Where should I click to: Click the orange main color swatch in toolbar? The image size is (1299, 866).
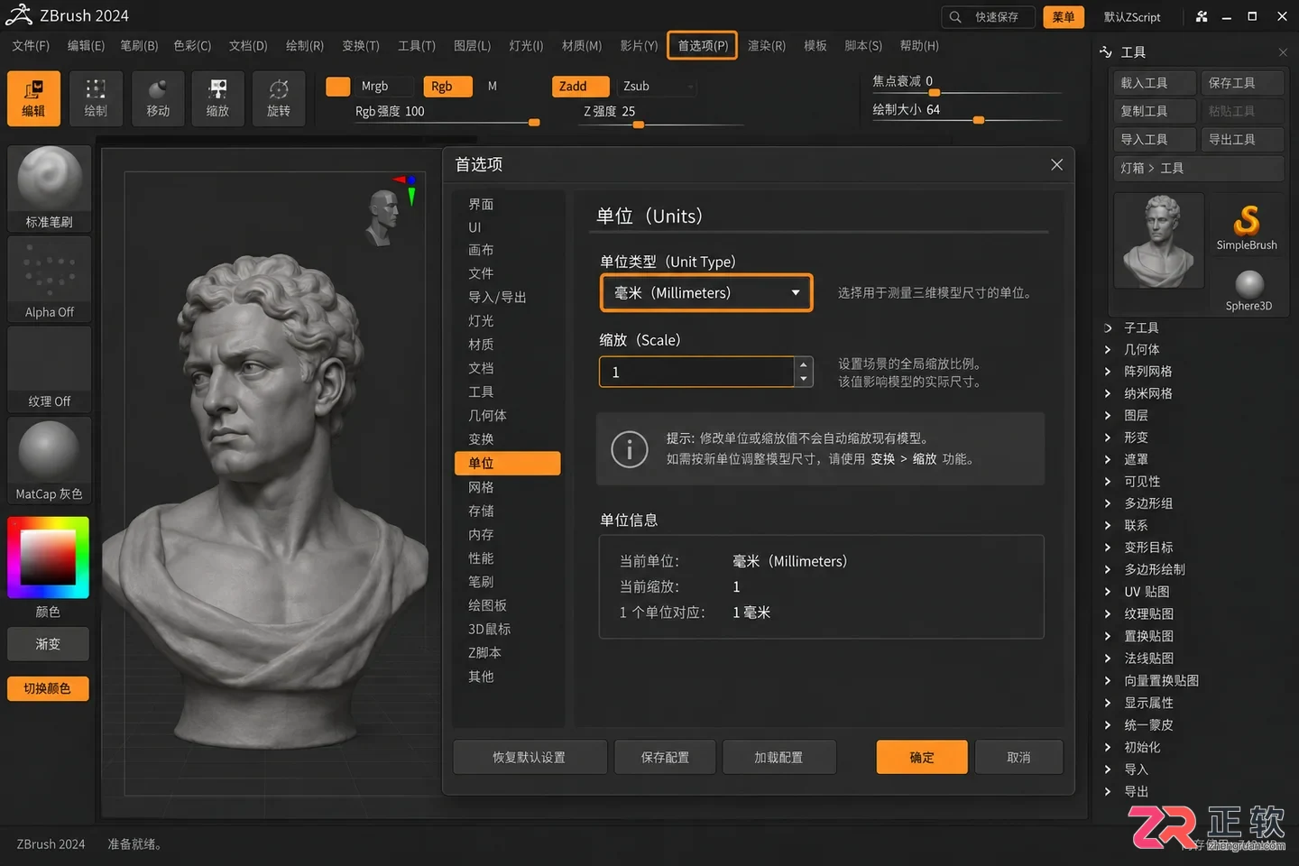coord(337,87)
